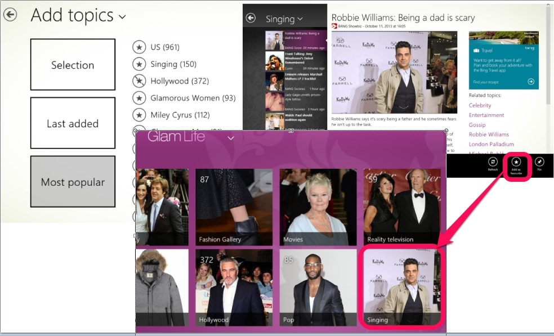Open the Bing Travel advertisement
554x336 pixels.
503,60
